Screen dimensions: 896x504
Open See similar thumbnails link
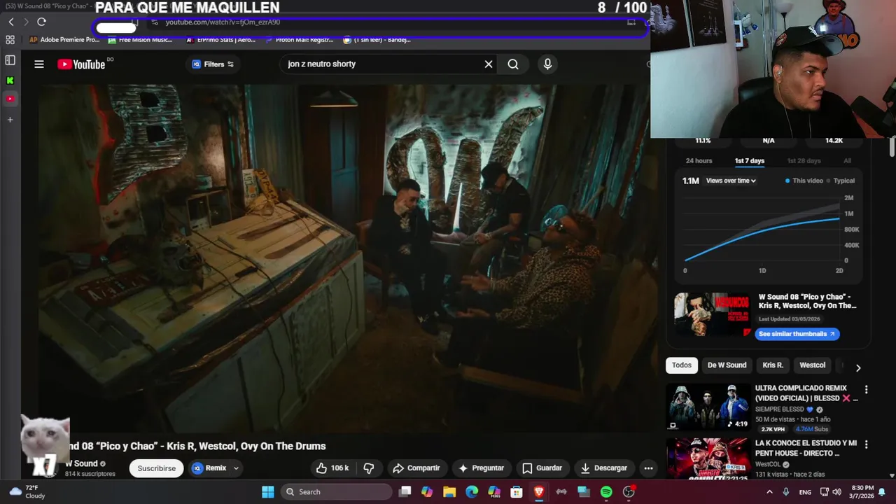coord(797,334)
